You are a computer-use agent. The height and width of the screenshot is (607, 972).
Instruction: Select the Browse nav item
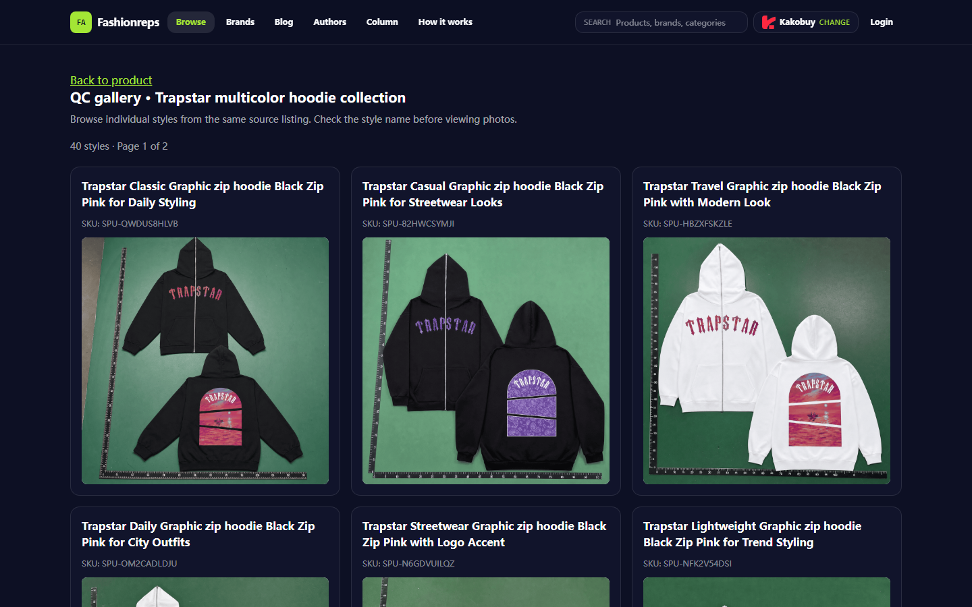[191, 22]
